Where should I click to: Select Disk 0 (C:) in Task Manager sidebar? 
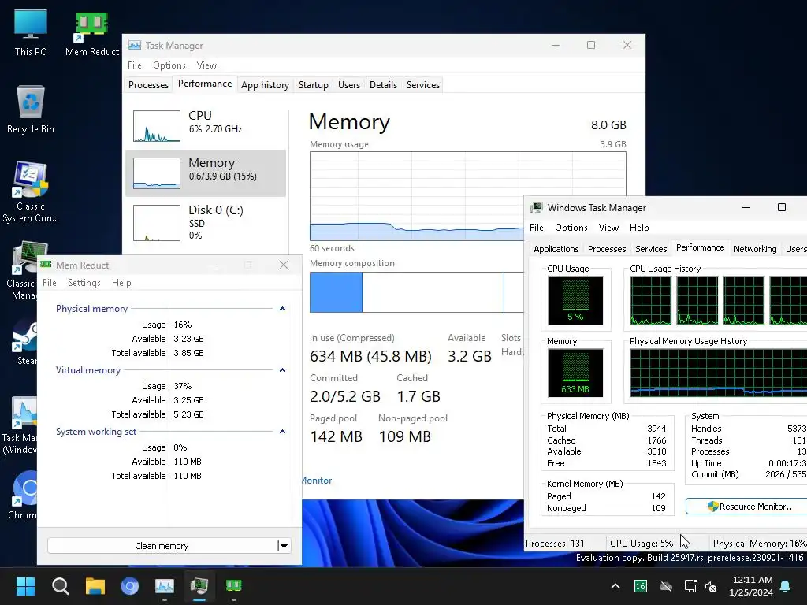(x=206, y=222)
